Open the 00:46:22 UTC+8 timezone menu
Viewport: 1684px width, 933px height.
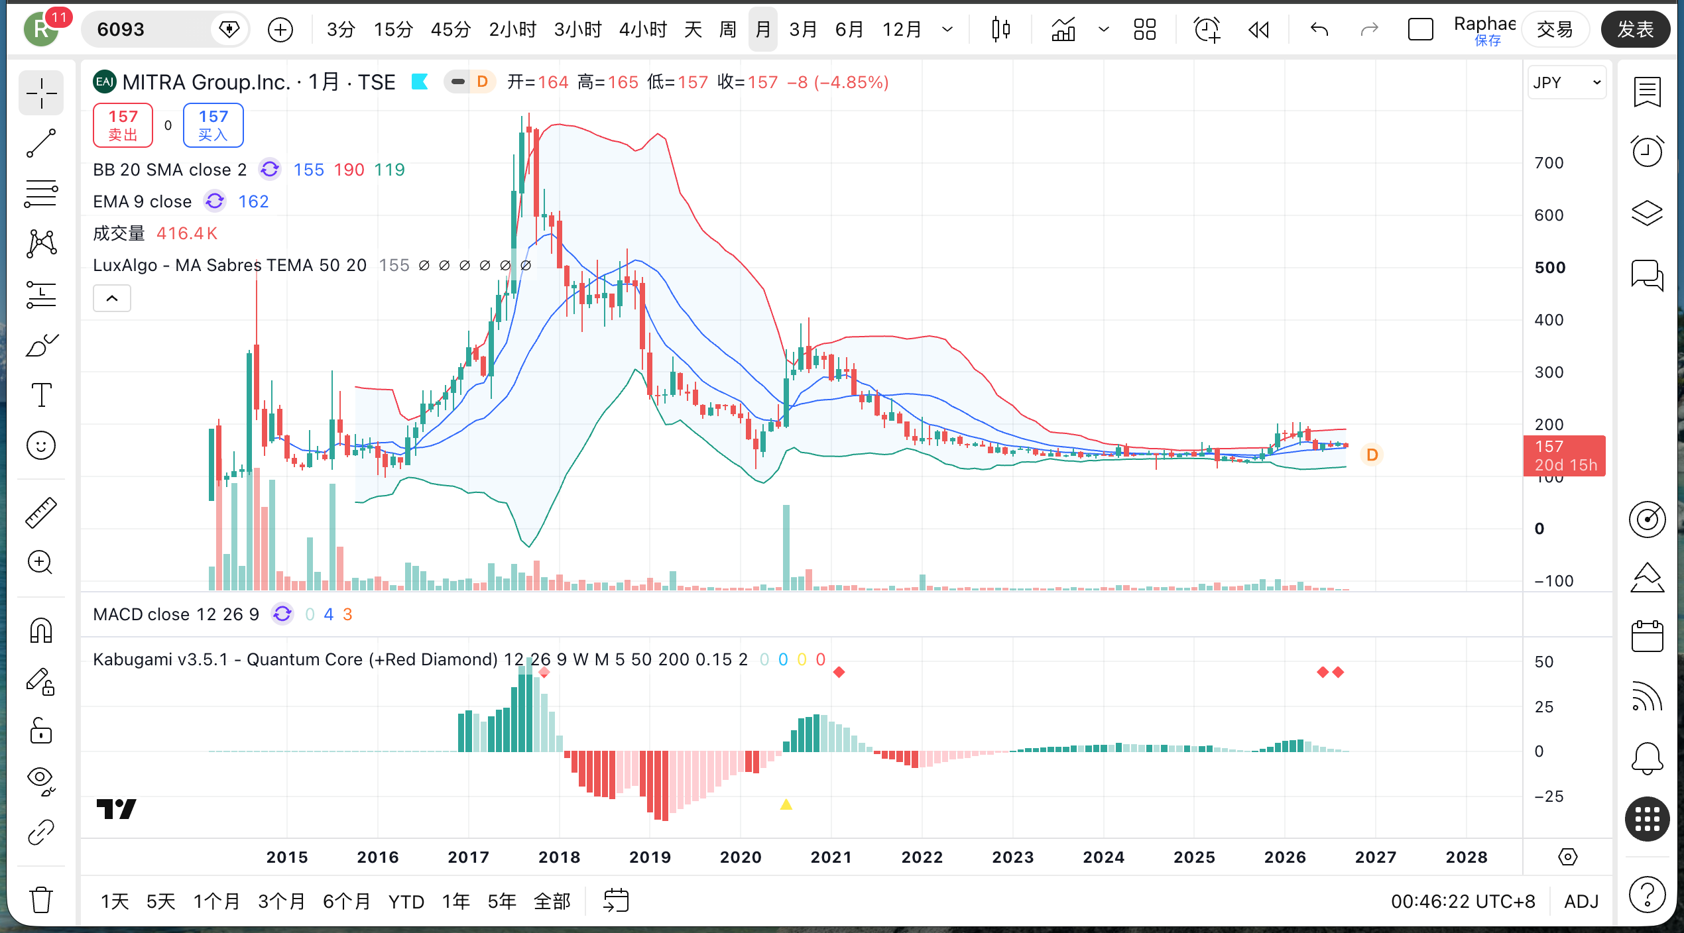pyautogui.click(x=1463, y=901)
